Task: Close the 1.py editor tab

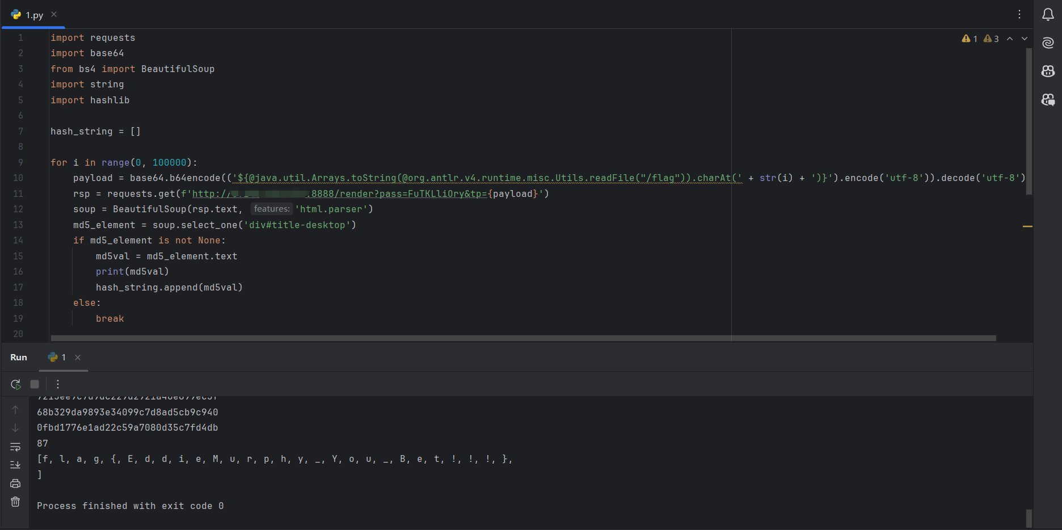Action: [54, 14]
